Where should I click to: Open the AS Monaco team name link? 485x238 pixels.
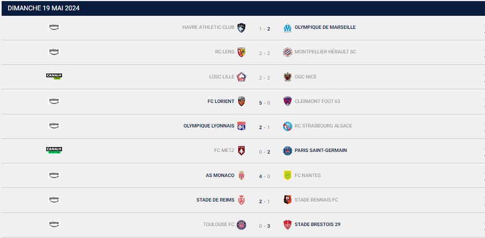220,175
